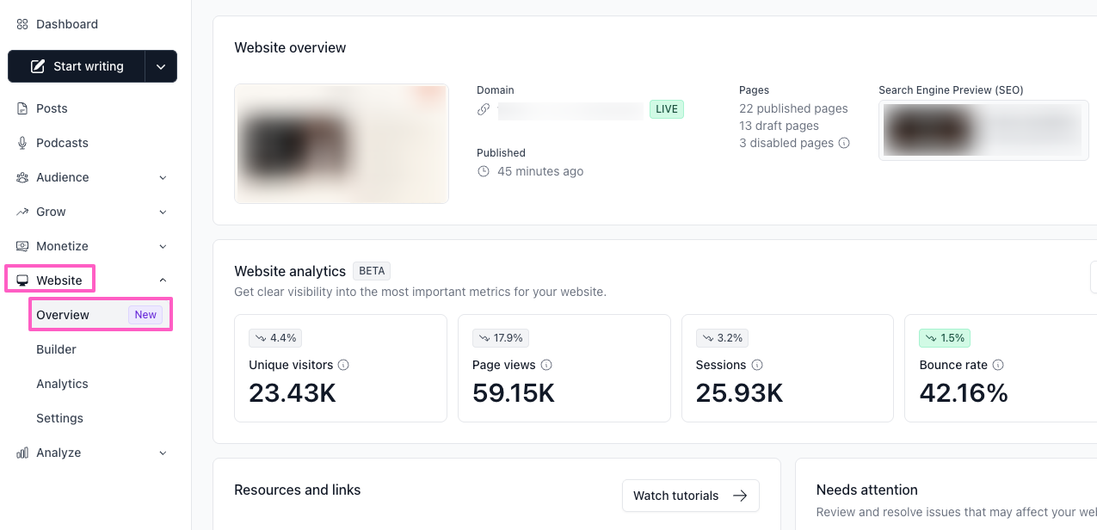Click the Watch tutorials button
1097x530 pixels.
pos(690,496)
